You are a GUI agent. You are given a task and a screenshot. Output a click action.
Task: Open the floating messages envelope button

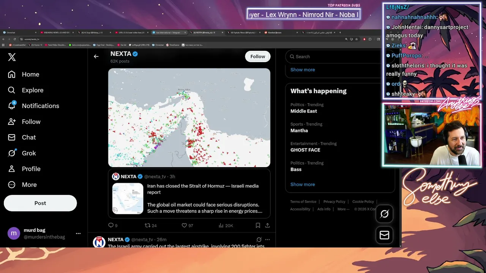[x=384, y=235]
